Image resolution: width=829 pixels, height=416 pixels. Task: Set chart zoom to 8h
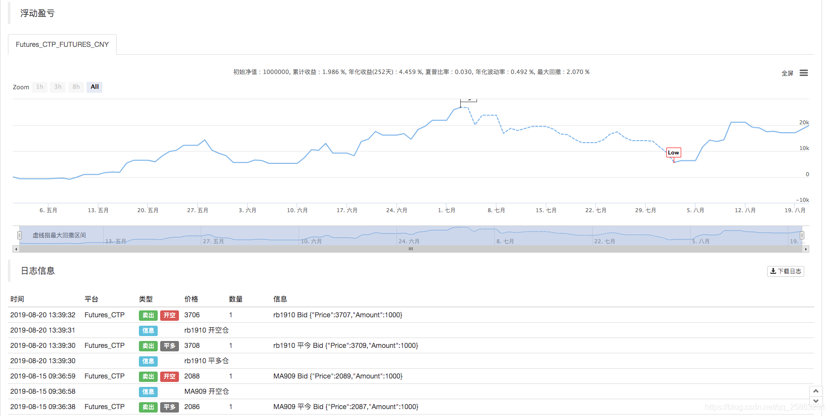tap(76, 87)
